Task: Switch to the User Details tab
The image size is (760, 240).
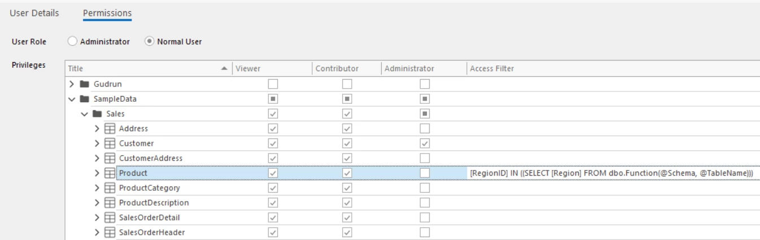Action: click(x=34, y=12)
